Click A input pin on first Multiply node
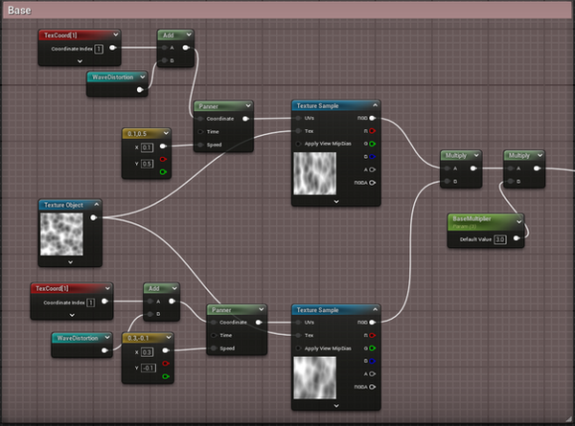The image size is (575, 426). pos(447,168)
